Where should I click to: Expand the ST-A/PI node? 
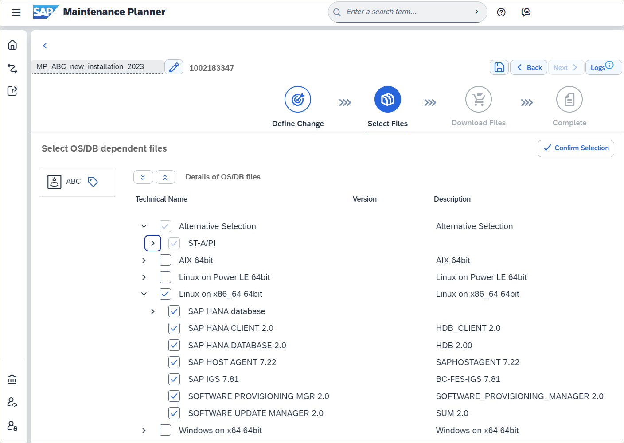153,243
